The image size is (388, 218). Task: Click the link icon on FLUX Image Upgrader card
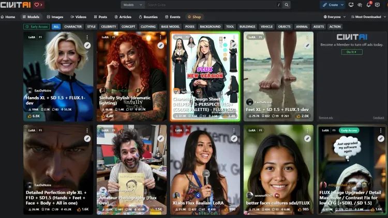(x=381, y=138)
